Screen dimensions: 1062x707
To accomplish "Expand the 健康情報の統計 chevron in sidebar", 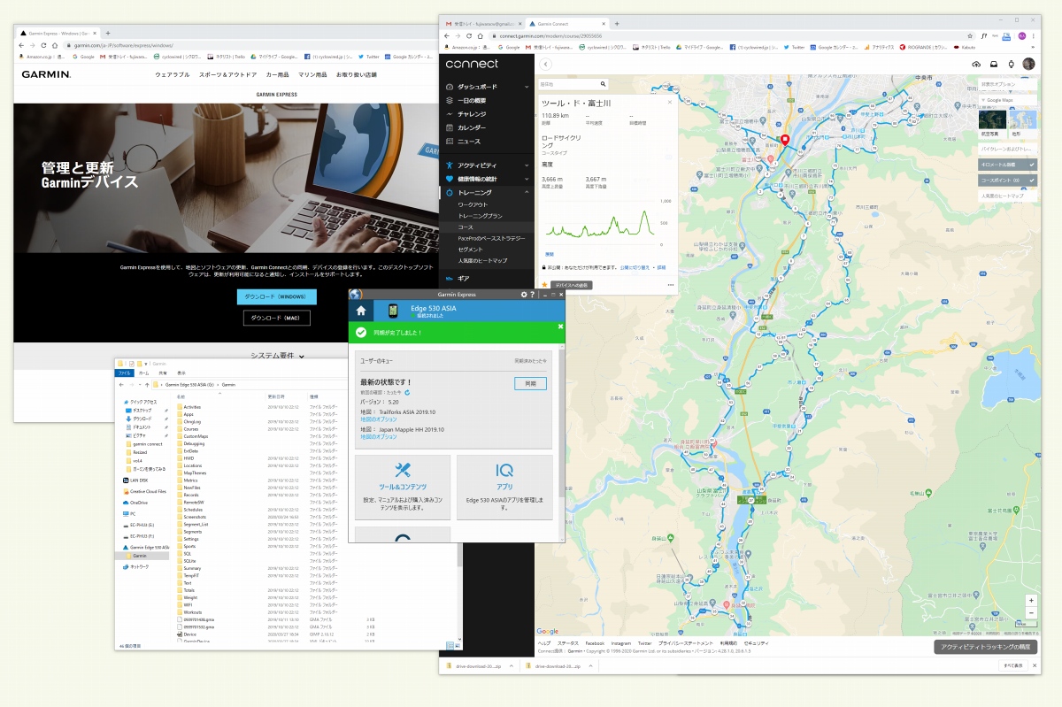I will pyautogui.click(x=527, y=179).
